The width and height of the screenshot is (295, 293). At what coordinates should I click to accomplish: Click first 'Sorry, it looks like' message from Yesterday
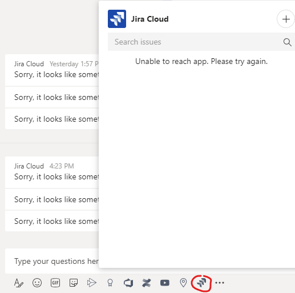click(56, 74)
